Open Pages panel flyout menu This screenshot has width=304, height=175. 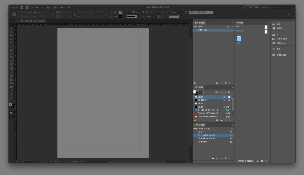point(269,23)
